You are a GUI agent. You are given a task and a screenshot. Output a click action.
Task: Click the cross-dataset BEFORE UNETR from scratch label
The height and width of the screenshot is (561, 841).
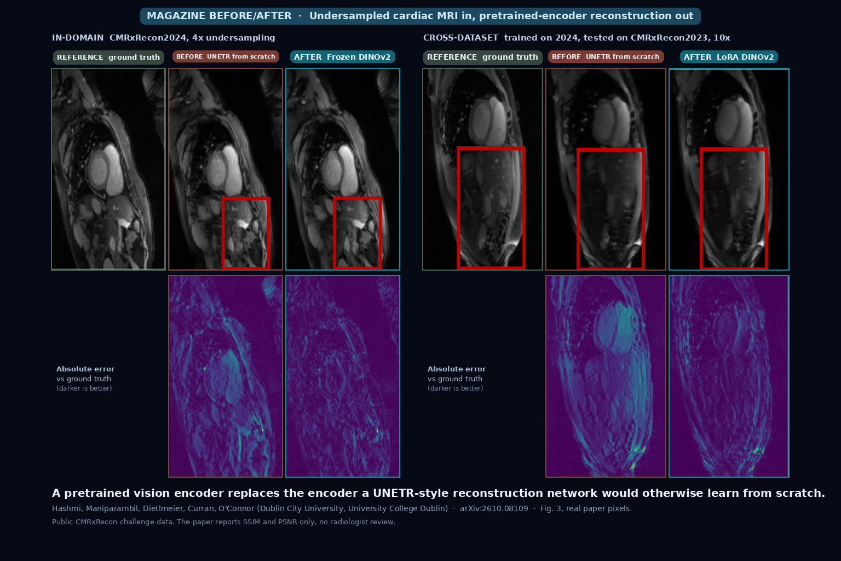click(606, 56)
